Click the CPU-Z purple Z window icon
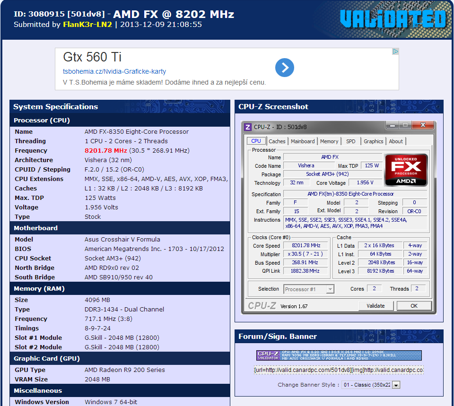Image resolution: width=454 pixels, height=406 pixels. (247, 127)
